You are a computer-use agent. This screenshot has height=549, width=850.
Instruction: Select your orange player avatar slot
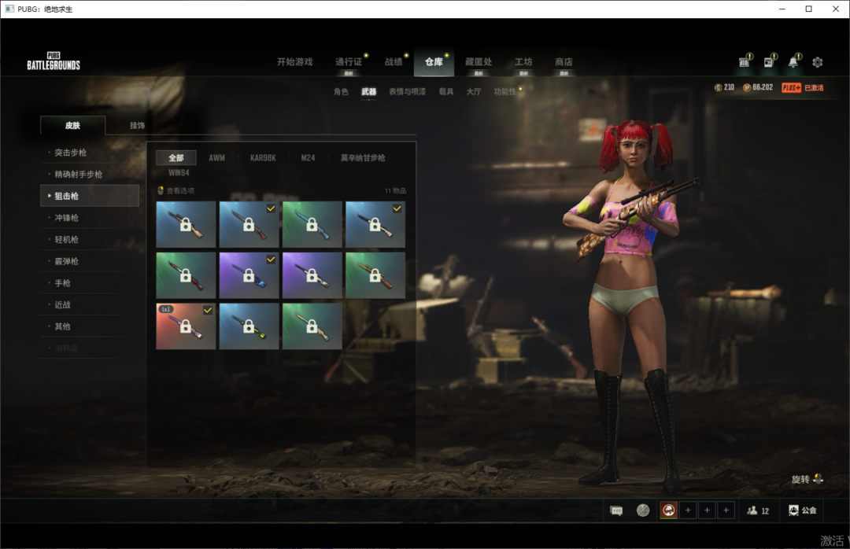click(x=669, y=510)
